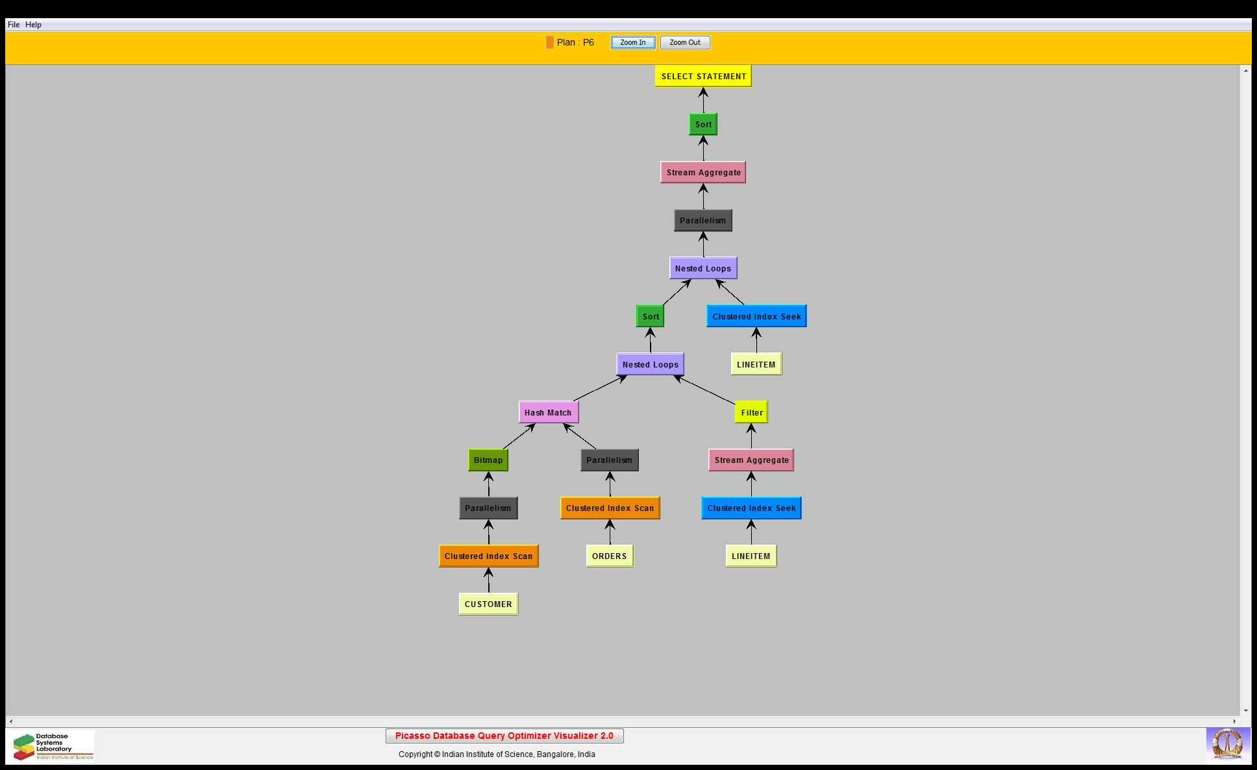The height and width of the screenshot is (770, 1257).
Task: Click the top Stream Aggregate node
Action: tap(703, 172)
